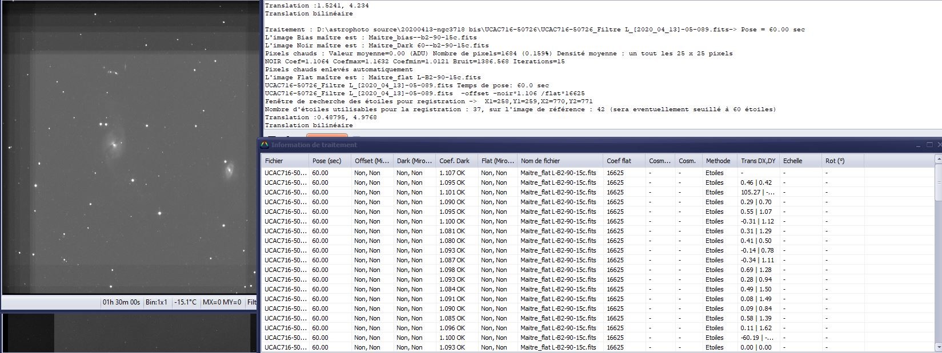Click the scrollbar down arrow in table
The height and width of the screenshot is (353, 942).
pos(938,347)
